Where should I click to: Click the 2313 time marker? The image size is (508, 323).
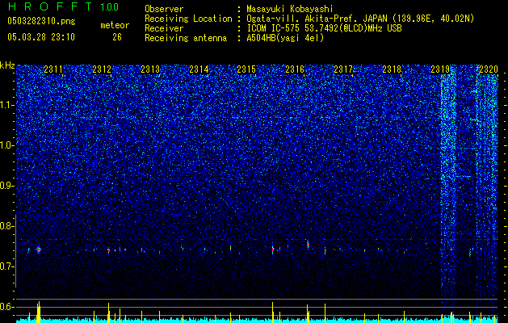pos(150,69)
